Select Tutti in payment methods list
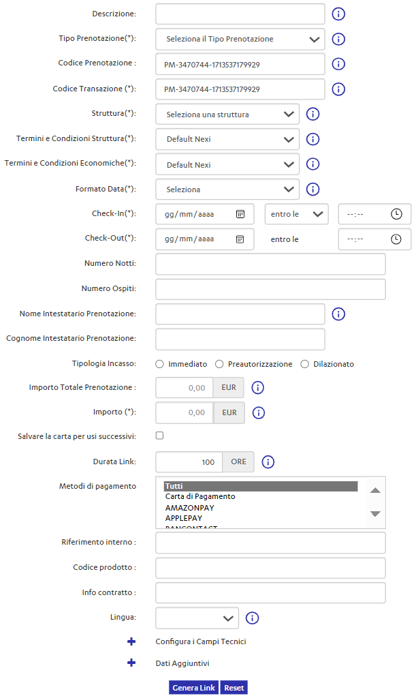 (261, 487)
